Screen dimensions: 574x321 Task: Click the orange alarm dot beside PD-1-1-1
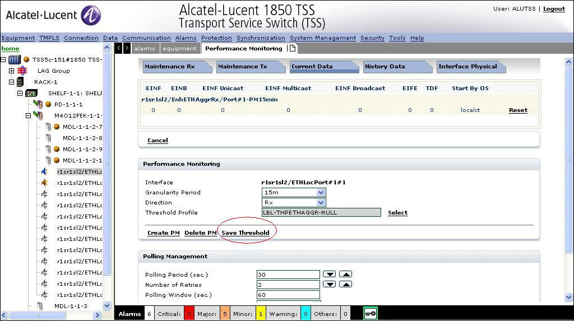point(48,104)
